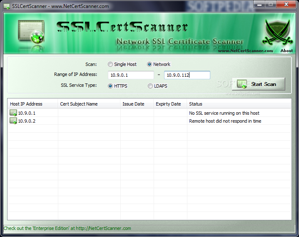Sort by Host IP Address column header
This screenshot has height=237, width=299.
click(32, 104)
